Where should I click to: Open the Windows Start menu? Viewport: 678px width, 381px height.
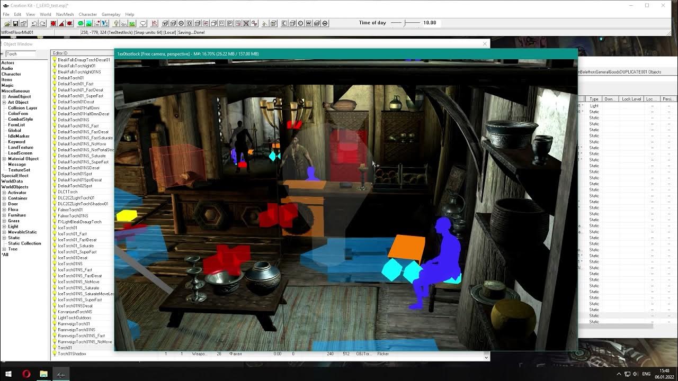8,374
